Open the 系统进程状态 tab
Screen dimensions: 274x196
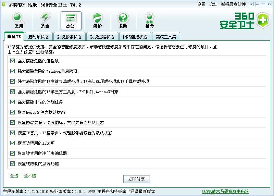tap(102, 37)
